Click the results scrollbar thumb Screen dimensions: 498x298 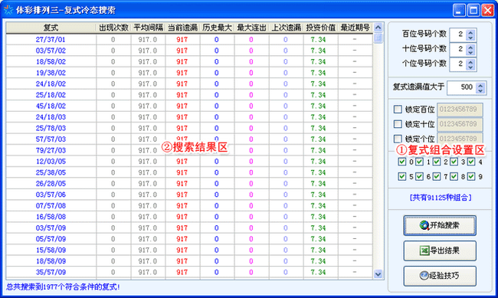coord(378,38)
